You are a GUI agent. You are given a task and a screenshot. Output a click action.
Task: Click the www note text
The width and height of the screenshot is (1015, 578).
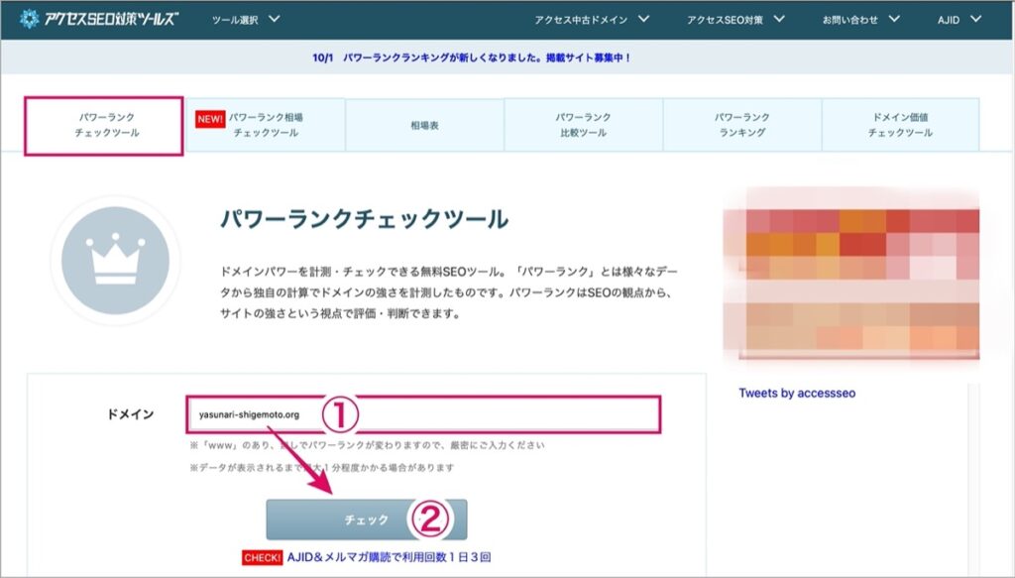coord(367,445)
